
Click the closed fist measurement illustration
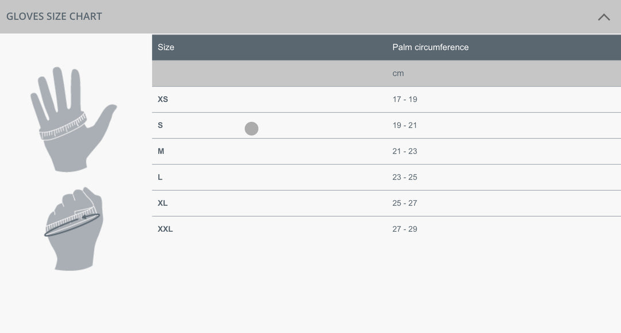[74, 228]
